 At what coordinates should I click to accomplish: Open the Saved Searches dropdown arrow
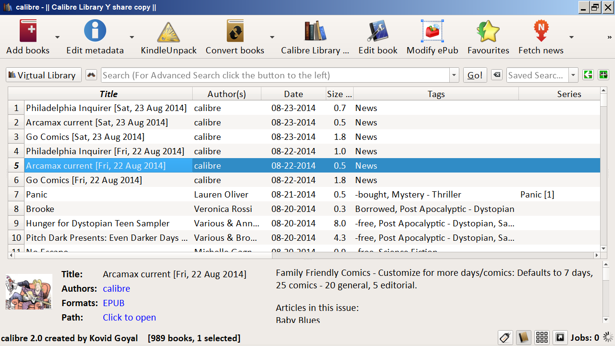[573, 75]
